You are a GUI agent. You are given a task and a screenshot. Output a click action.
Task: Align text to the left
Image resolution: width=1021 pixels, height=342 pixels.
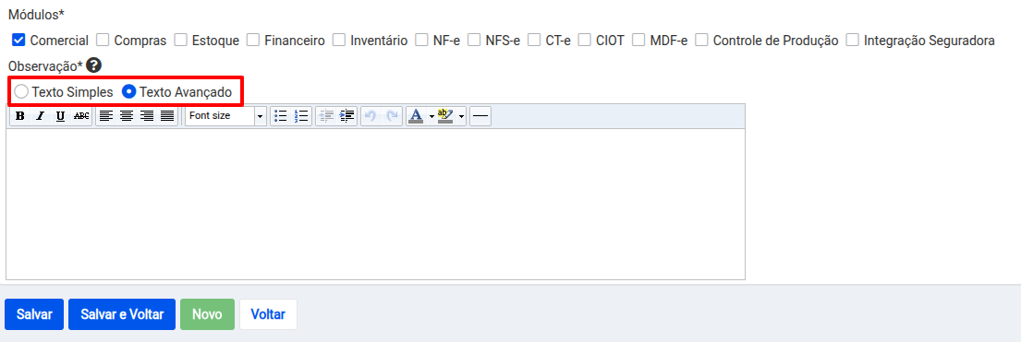pos(106,116)
